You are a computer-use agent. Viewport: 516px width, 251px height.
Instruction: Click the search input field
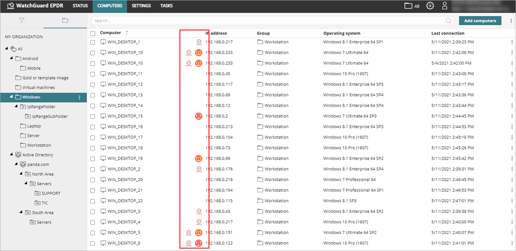[x=273, y=21]
